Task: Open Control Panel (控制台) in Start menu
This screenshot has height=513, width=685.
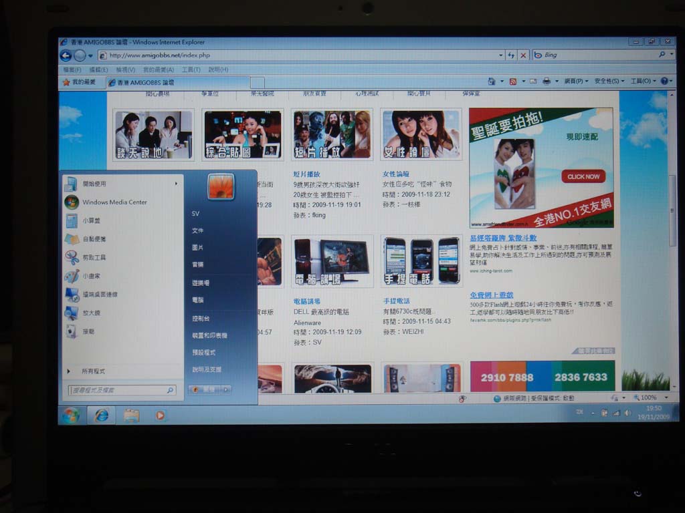Action: coord(201,319)
